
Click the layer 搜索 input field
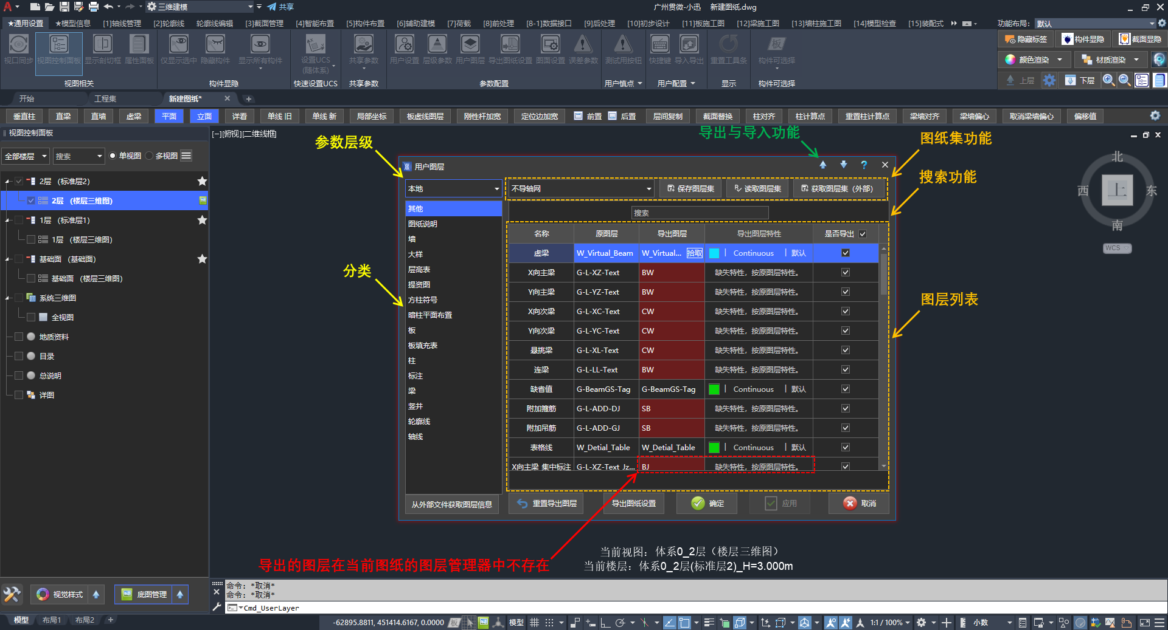click(x=700, y=213)
